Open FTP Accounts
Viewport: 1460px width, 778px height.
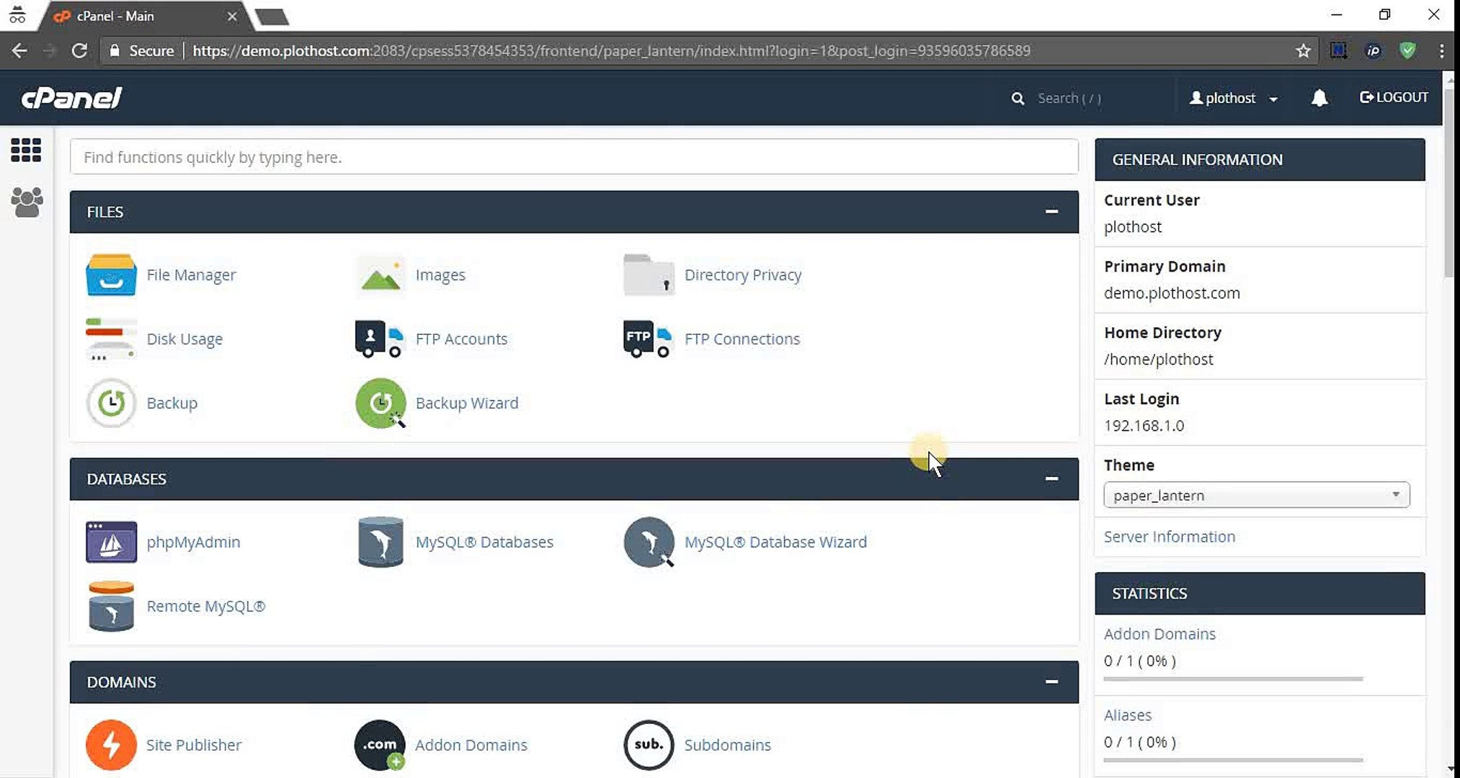tap(461, 339)
